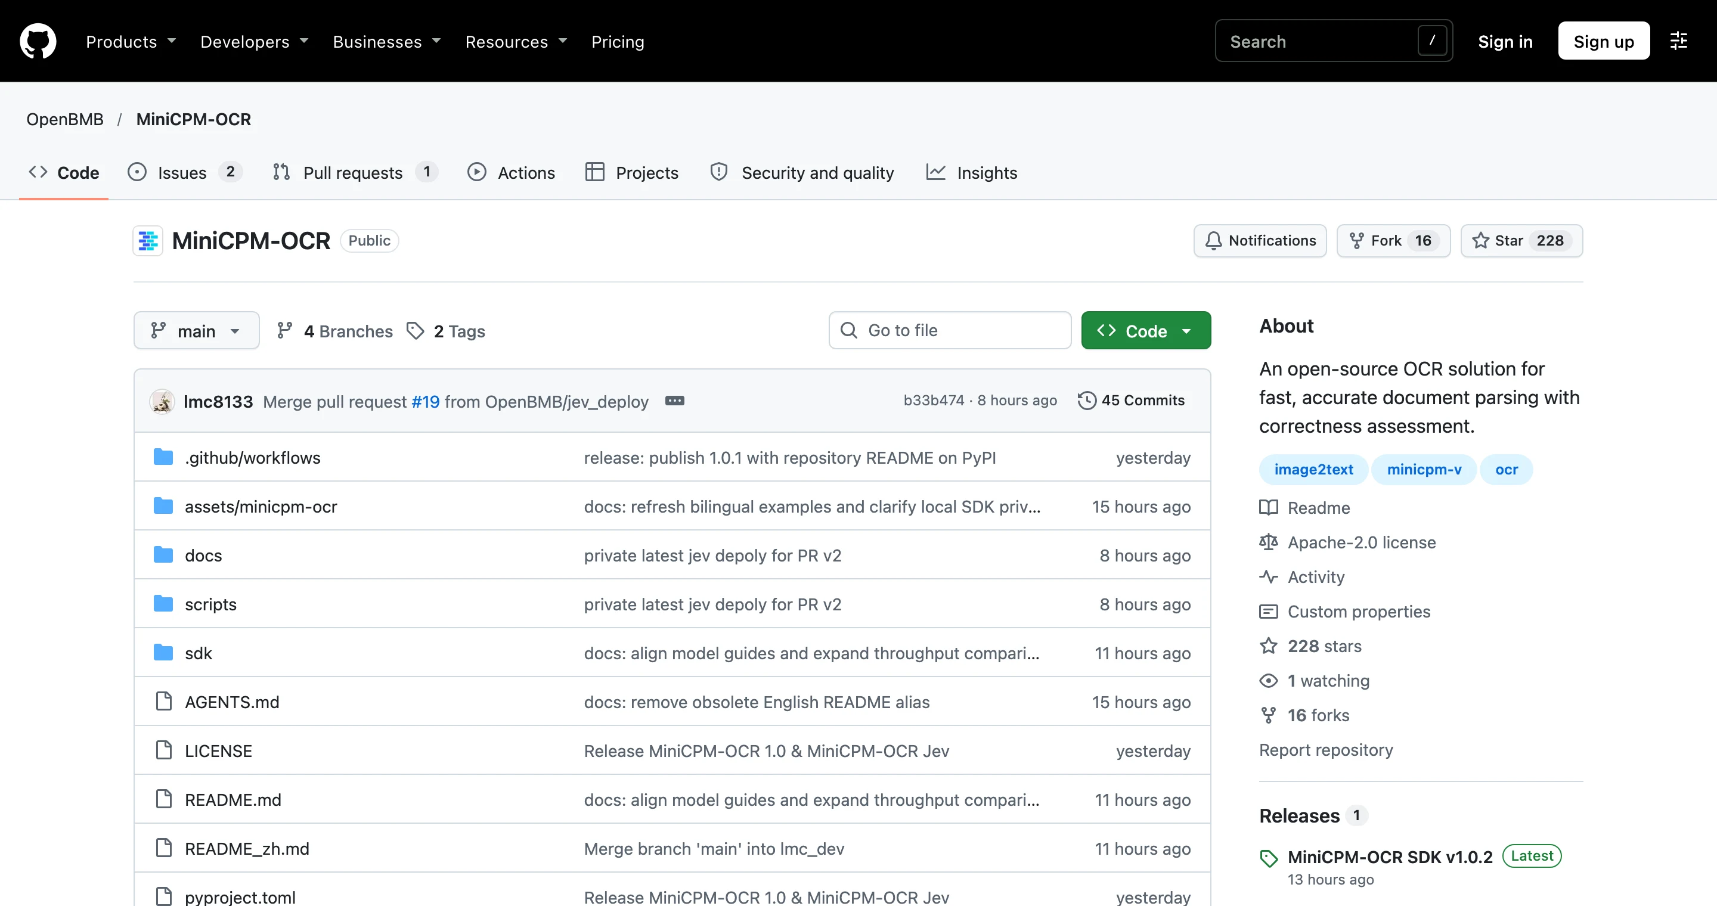The height and width of the screenshot is (906, 1717).
Task: Click the sdk folder icon
Action: pyautogui.click(x=163, y=653)
